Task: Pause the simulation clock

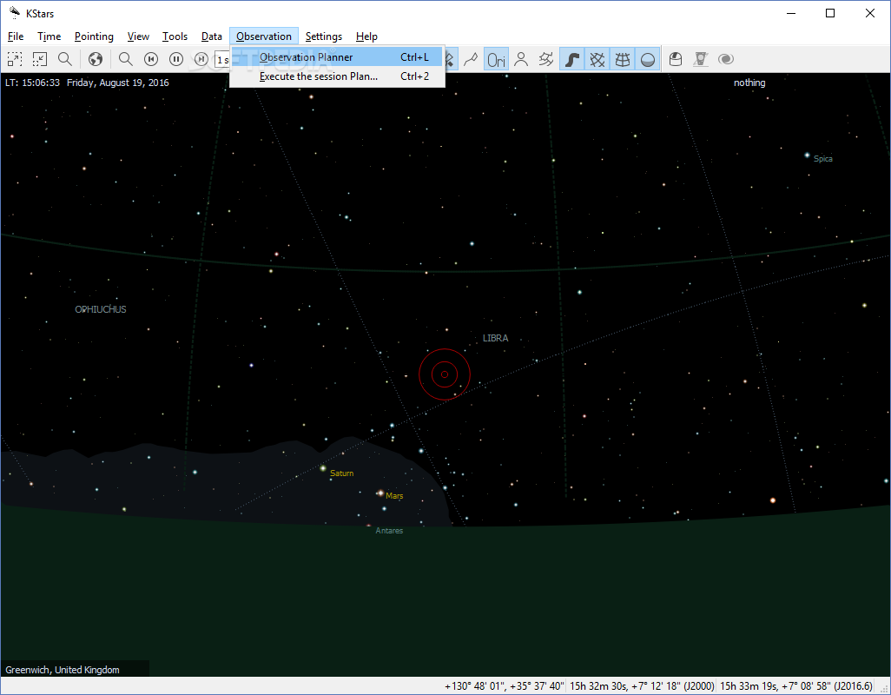Action: pos(176,59)
